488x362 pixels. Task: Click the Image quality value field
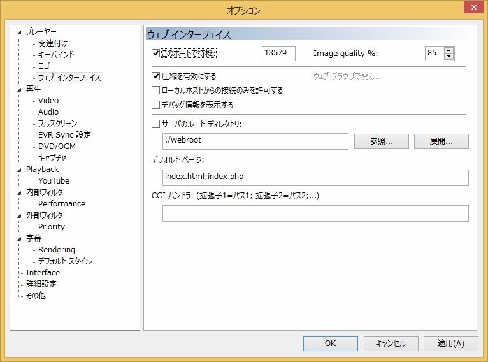pyautogui.click(x=434, y=54)
